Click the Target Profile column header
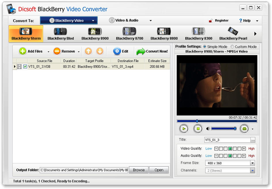The width and height of the screenshot is (272, 189). tap(94, 61)
